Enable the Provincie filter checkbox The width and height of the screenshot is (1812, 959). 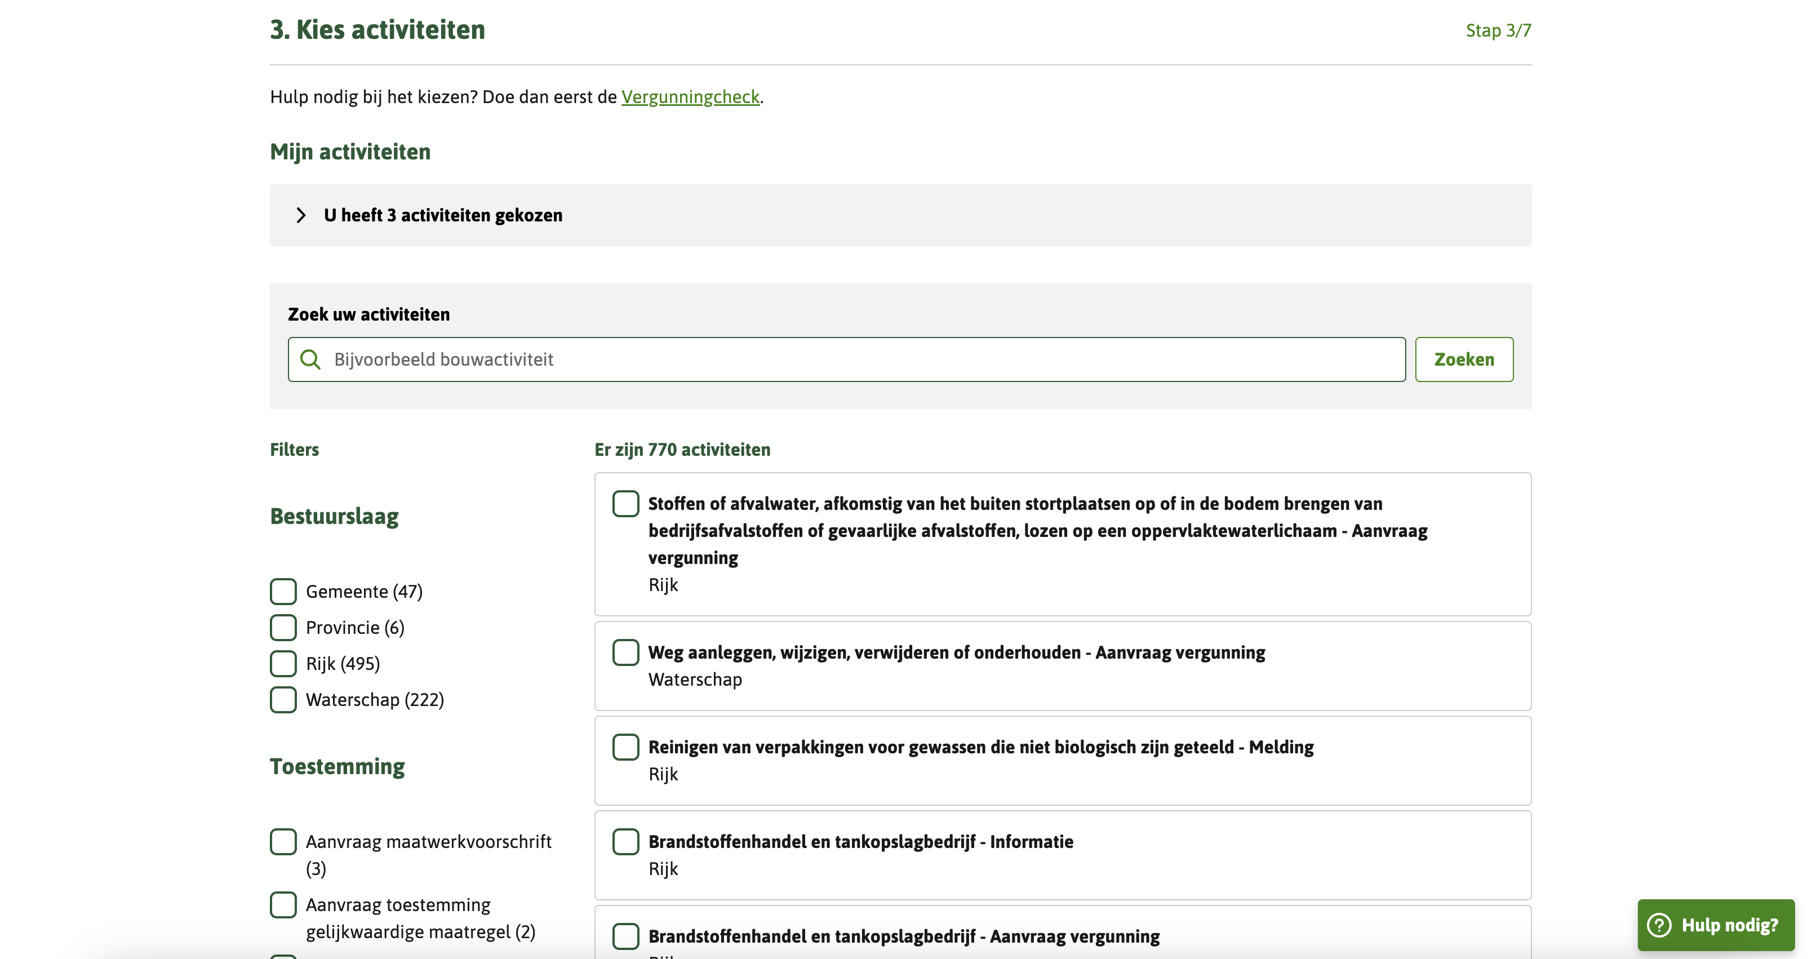click(x=283, y=627)
